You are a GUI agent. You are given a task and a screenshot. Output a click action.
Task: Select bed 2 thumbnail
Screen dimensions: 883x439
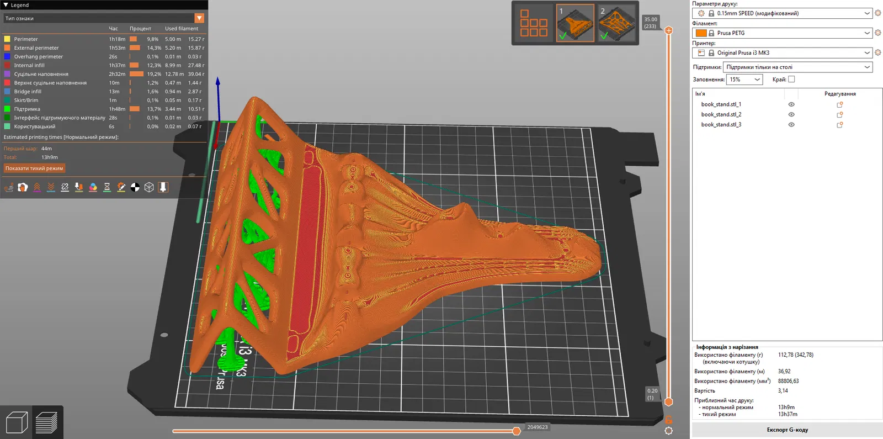(616, 23)
